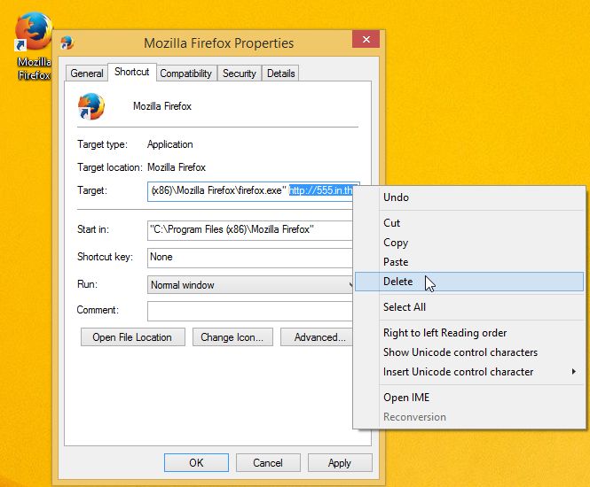Click the Start in text field
This screenshot has width=590, height=487.
[x=250, y=230]
